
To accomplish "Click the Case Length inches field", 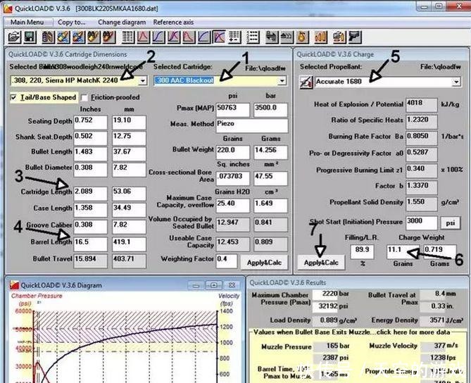I will tap(90, 210).
